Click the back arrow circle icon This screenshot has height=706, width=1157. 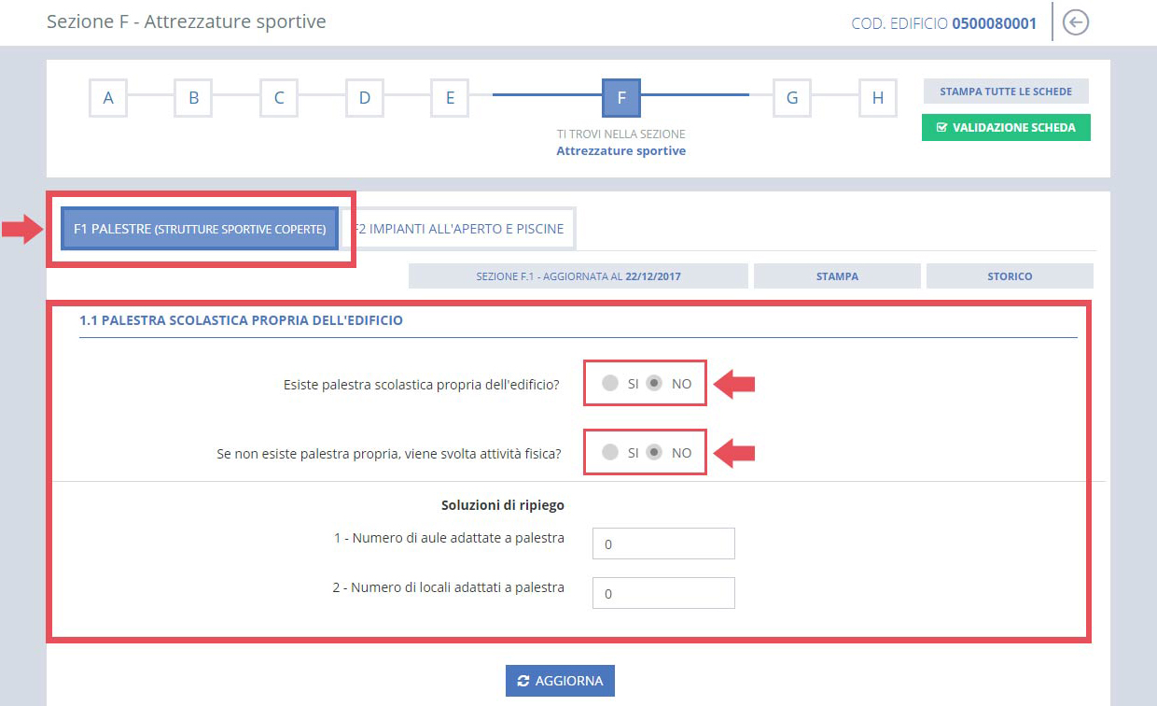(1076, 22)
